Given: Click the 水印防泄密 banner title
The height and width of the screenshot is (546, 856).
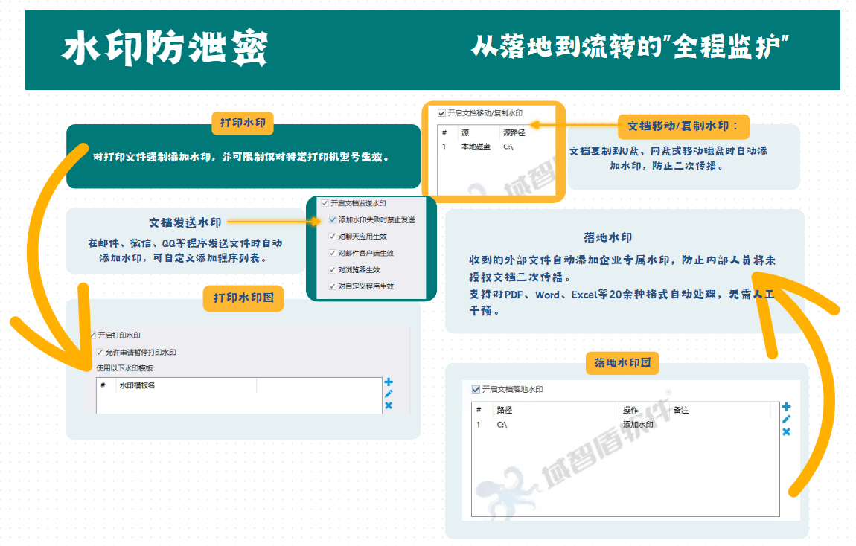Looking at the screenshot, I should pos(165,48).
